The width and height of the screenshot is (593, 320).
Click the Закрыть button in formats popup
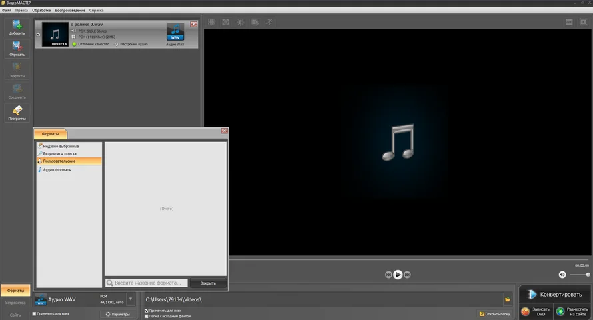(x=208, y=283)
